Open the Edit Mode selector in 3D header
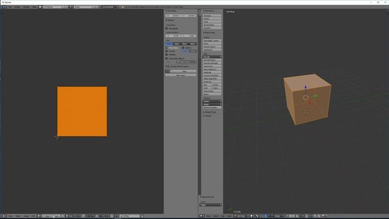389x219 pixels. (x=241, y=216)
